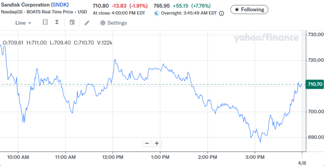Screen dimensions: 324x166
Task: Click the overnight info circle icon
Action: tap(221, 13)
